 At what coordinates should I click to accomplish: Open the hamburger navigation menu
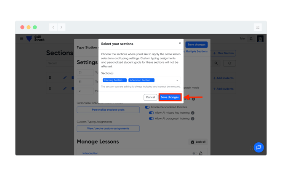click(21, 38)
